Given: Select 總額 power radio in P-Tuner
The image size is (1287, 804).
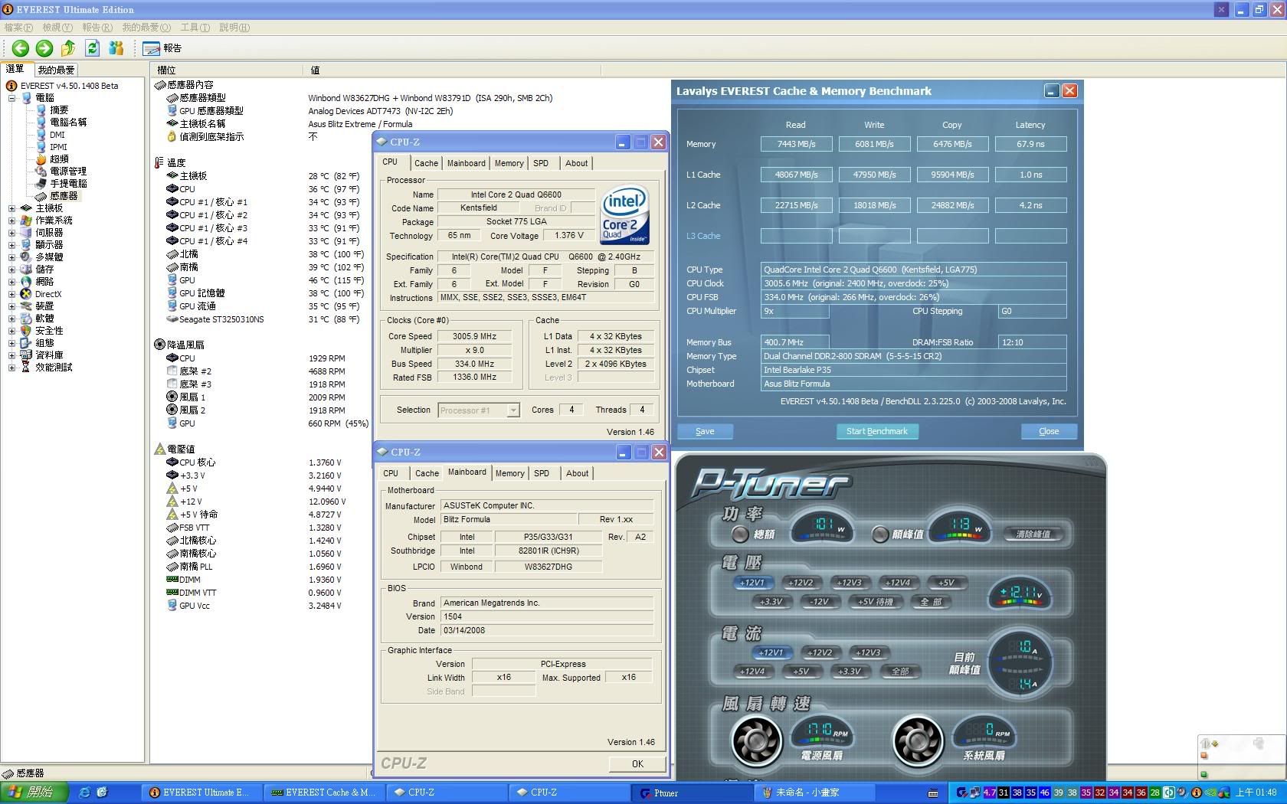Looking at the screenshot, I should click(740, 534).
